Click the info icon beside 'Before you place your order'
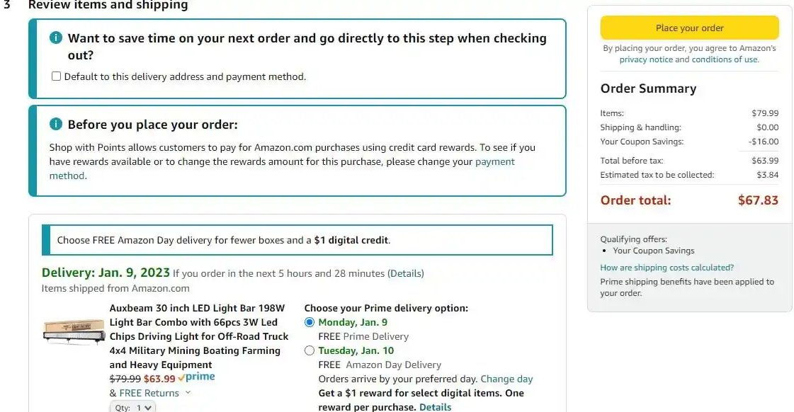Image resolution: width=794 pixels, height=412 pixels. [56, 124]
